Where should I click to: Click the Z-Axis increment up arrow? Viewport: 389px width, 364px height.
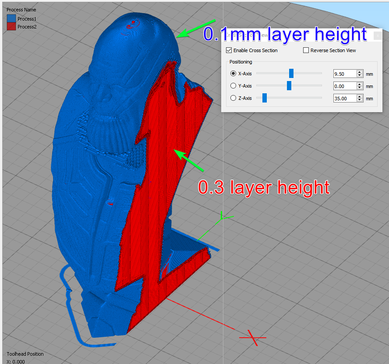point(360,96)
